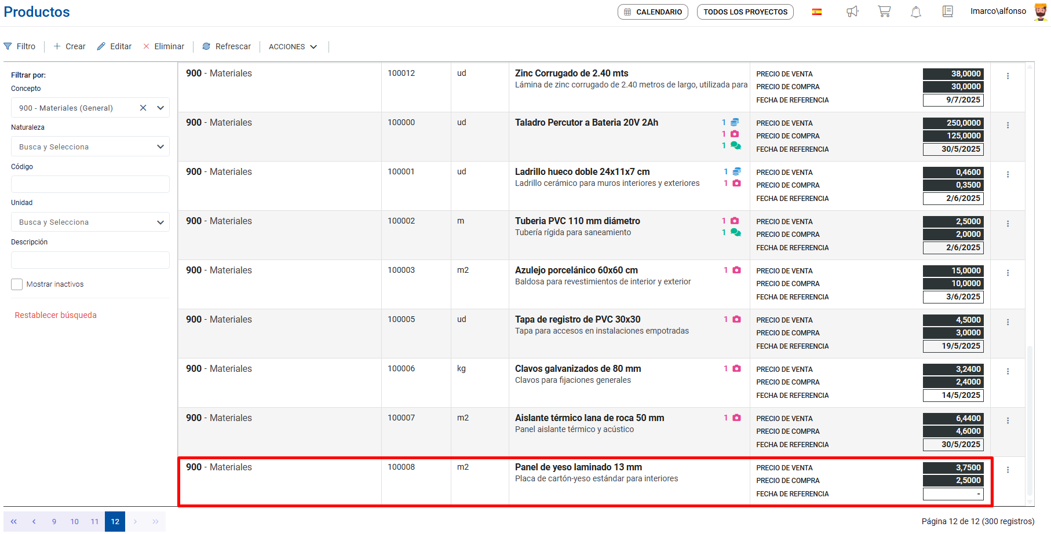Click the vertical scrollbar of the product list
Viewport: 1051px width, 534px height.
tap(1030, 417)
